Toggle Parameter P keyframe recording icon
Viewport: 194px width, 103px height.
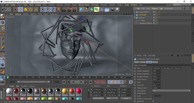121,82
